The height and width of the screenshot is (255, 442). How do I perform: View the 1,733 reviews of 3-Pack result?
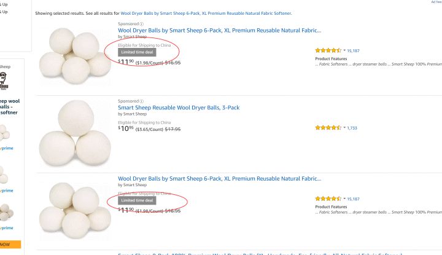pos(352,128)
